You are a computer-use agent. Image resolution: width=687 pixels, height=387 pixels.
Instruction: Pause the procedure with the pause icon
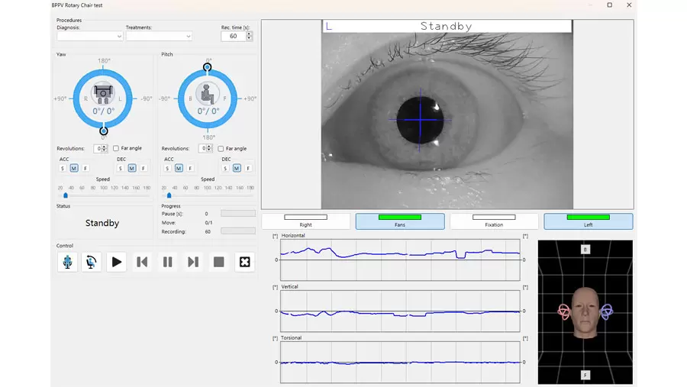[167, 262]
